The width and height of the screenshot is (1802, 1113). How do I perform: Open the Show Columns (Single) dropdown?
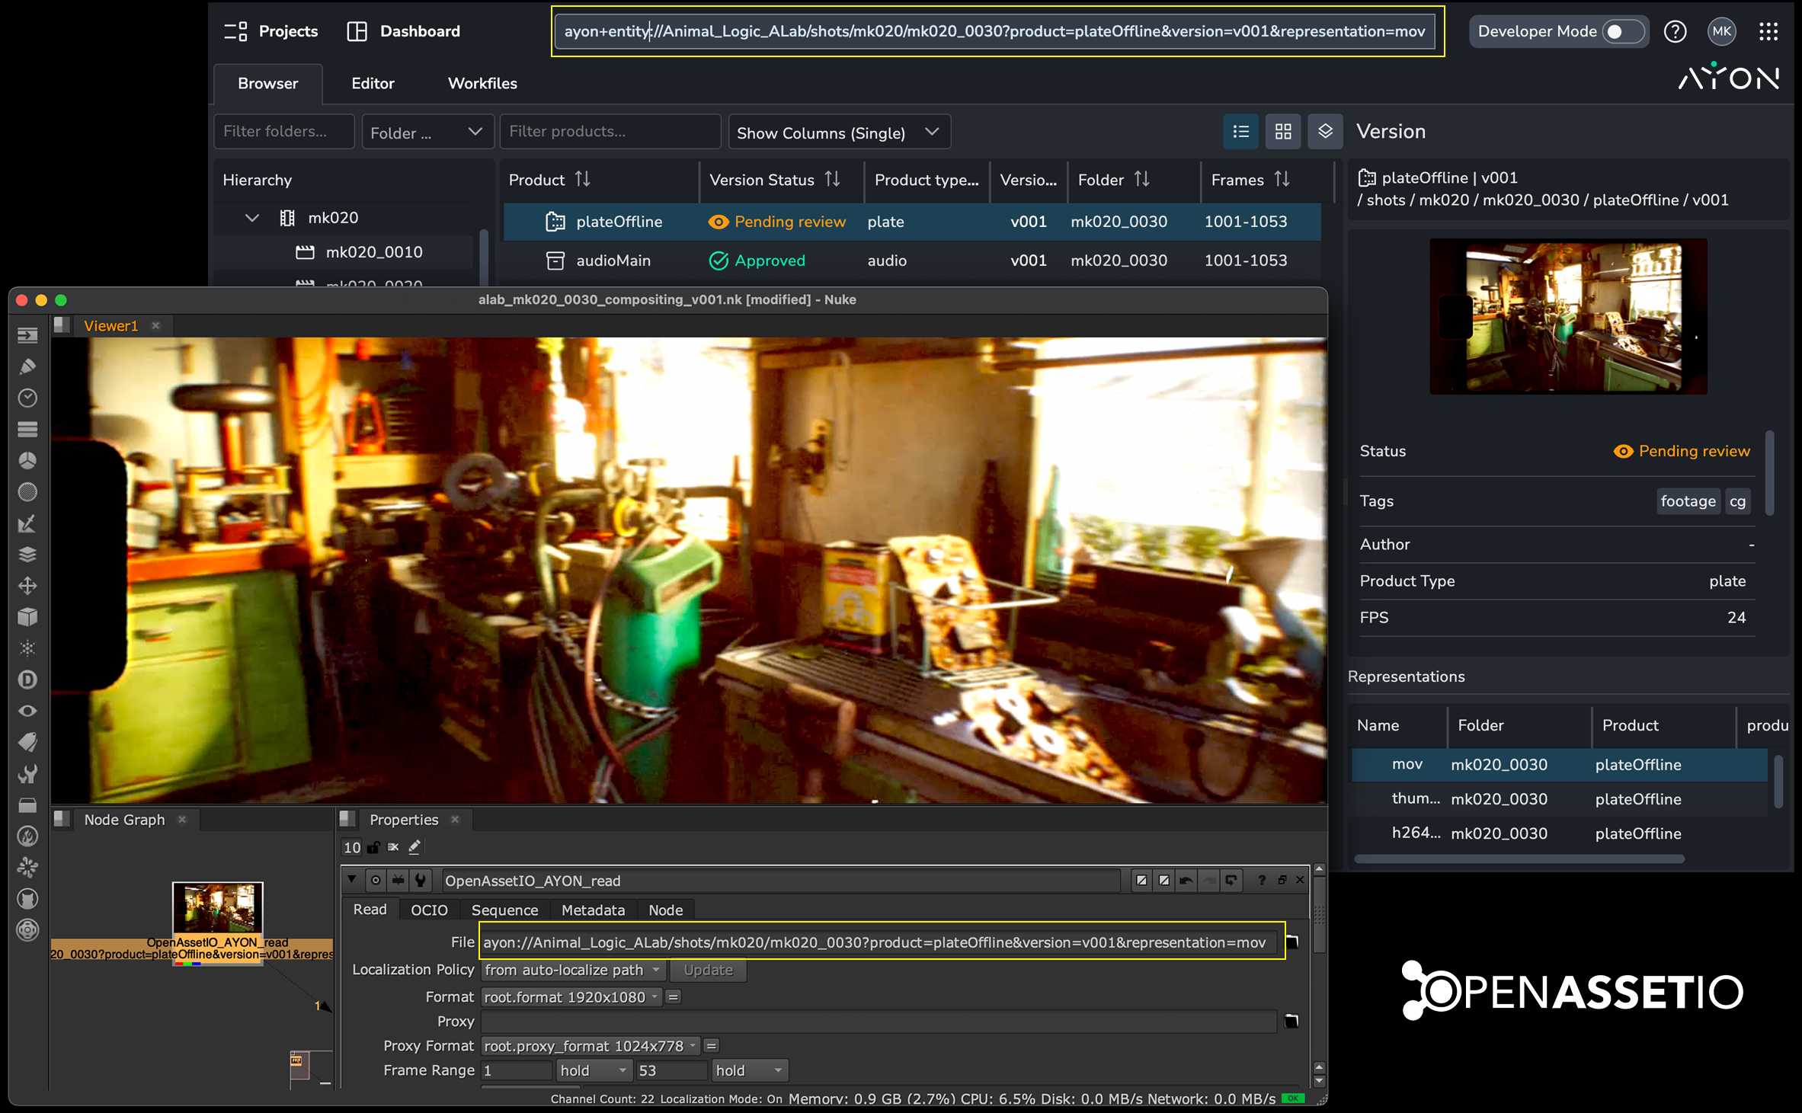click(838, 133)
